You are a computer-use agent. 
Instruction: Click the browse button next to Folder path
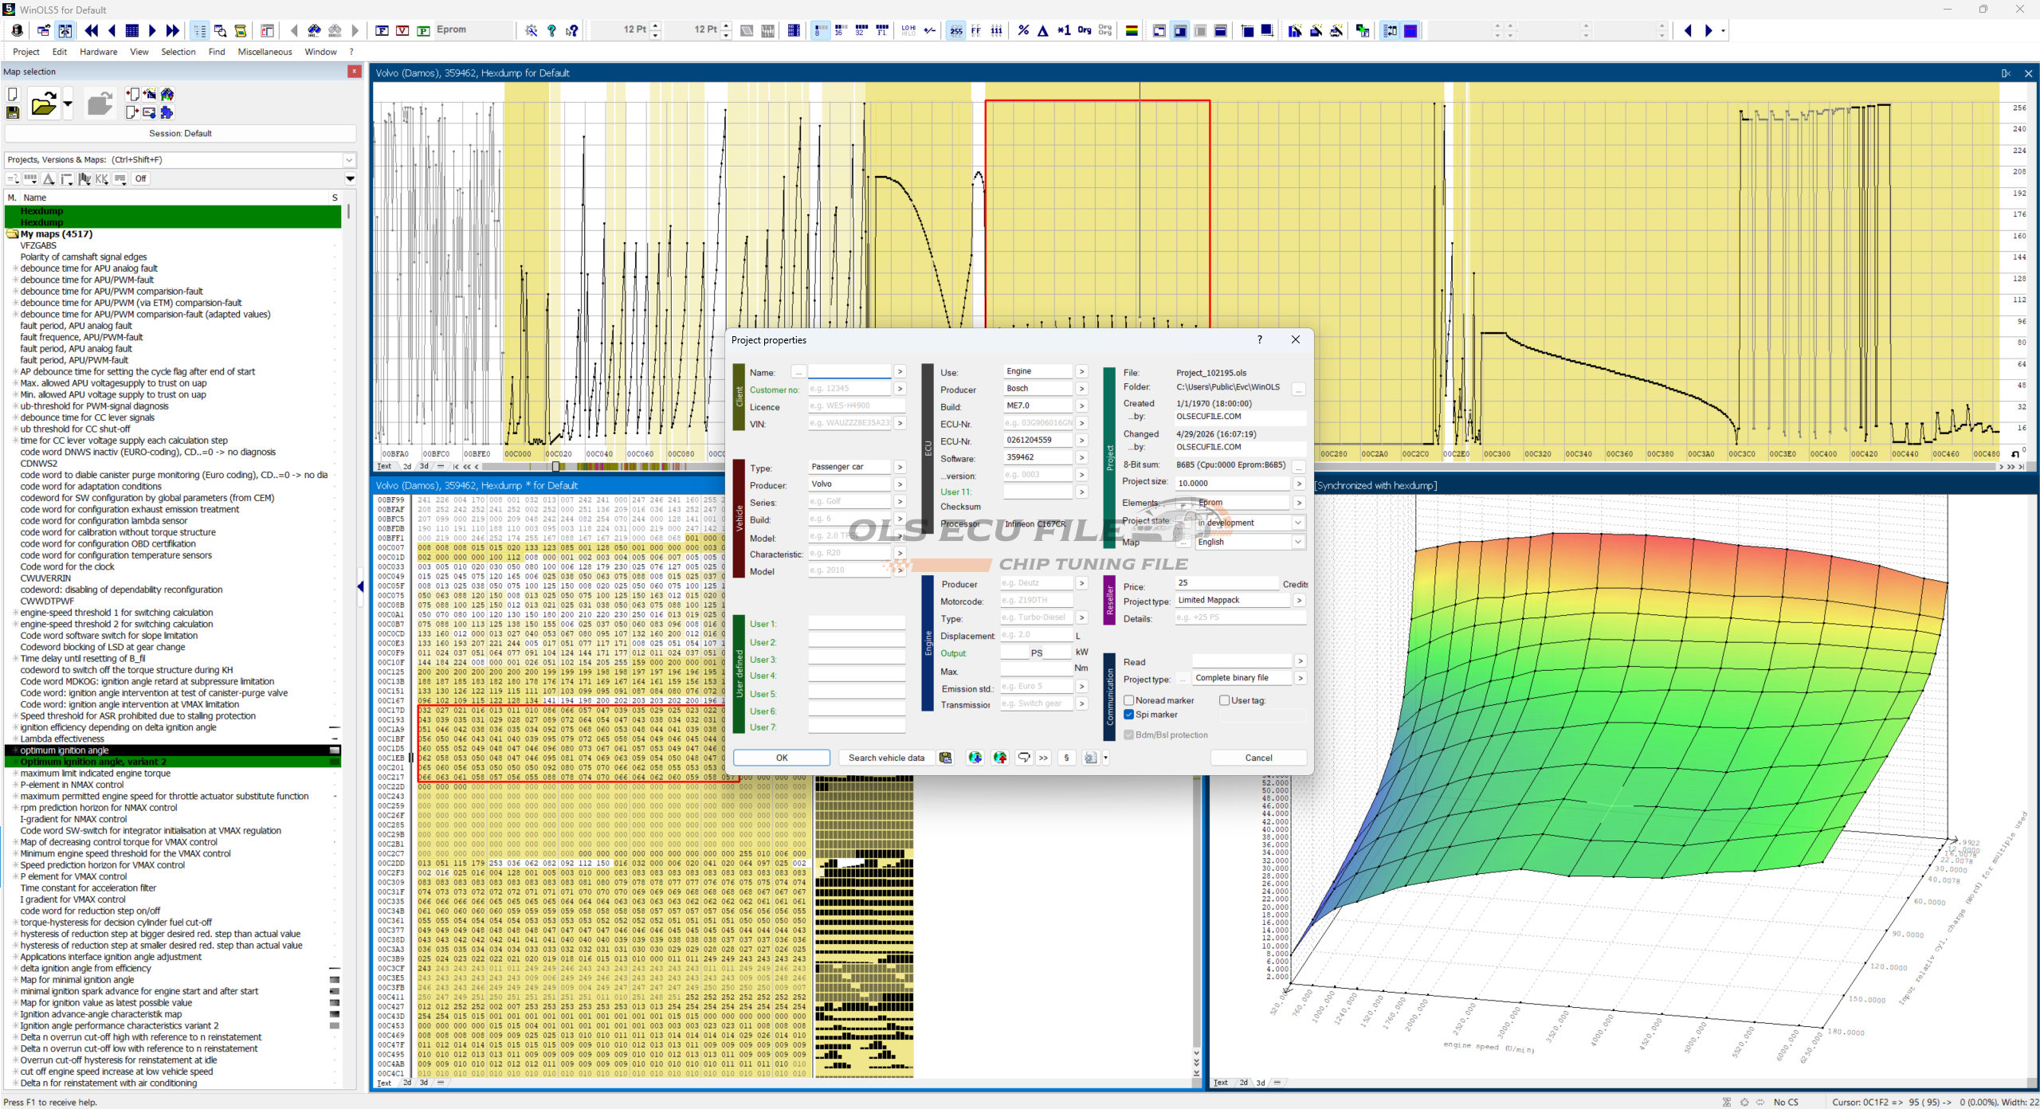[x=1299, y=390]
